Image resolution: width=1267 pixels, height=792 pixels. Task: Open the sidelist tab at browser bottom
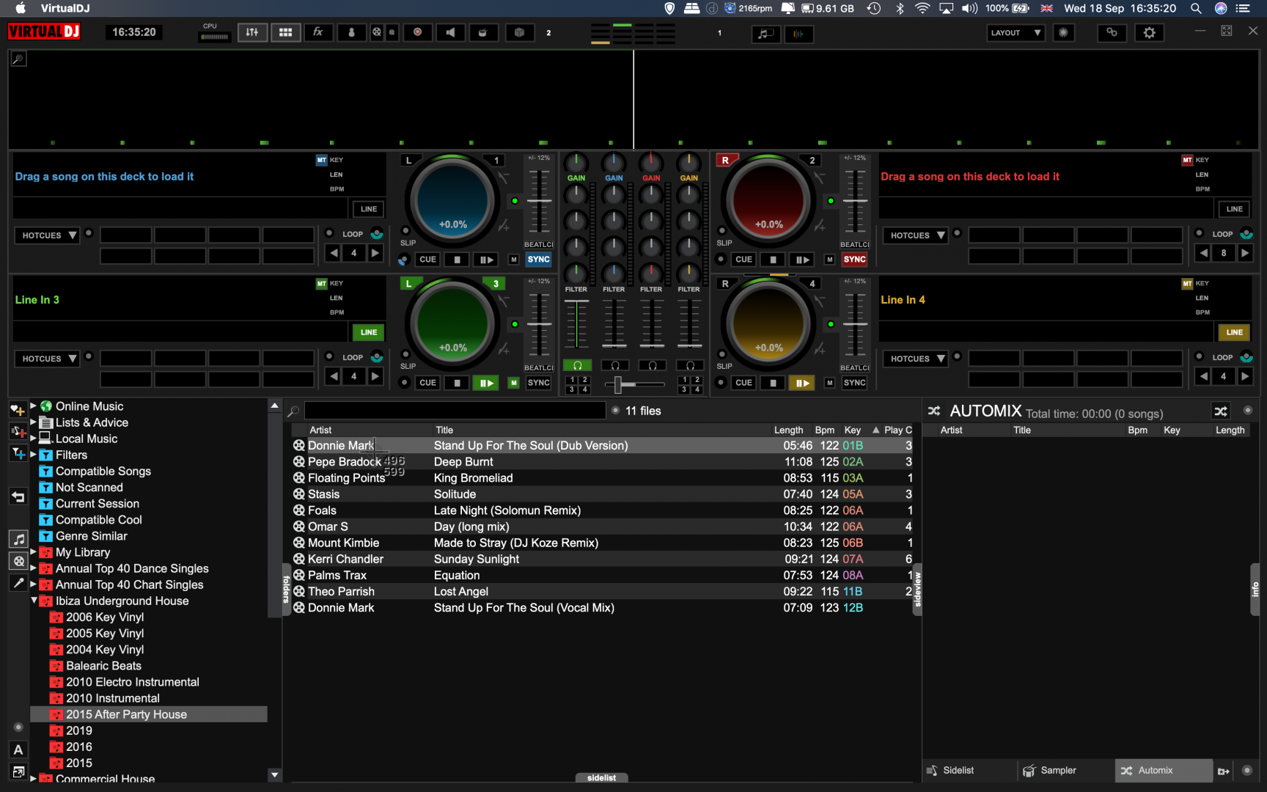tap(601, 777)
